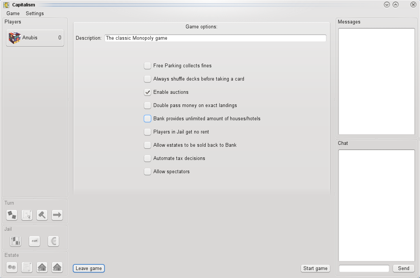Image resolution: width=420 pixels, height=278 pixels.
Task: Click the Capitalism app icon in title bar
Action: coord(6,5)
